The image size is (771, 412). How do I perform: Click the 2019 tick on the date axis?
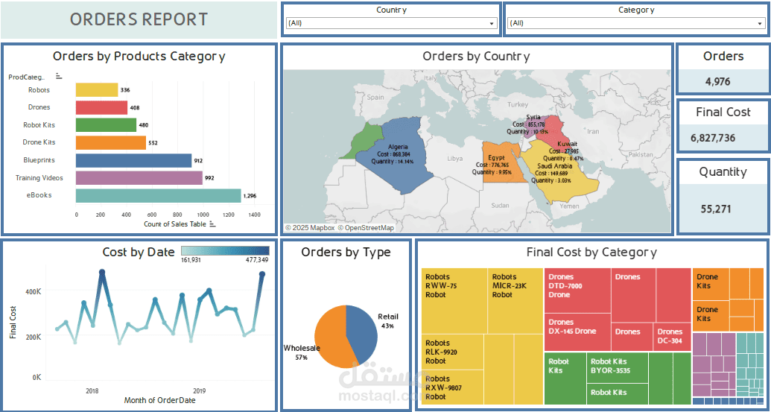tap(199, 392)
